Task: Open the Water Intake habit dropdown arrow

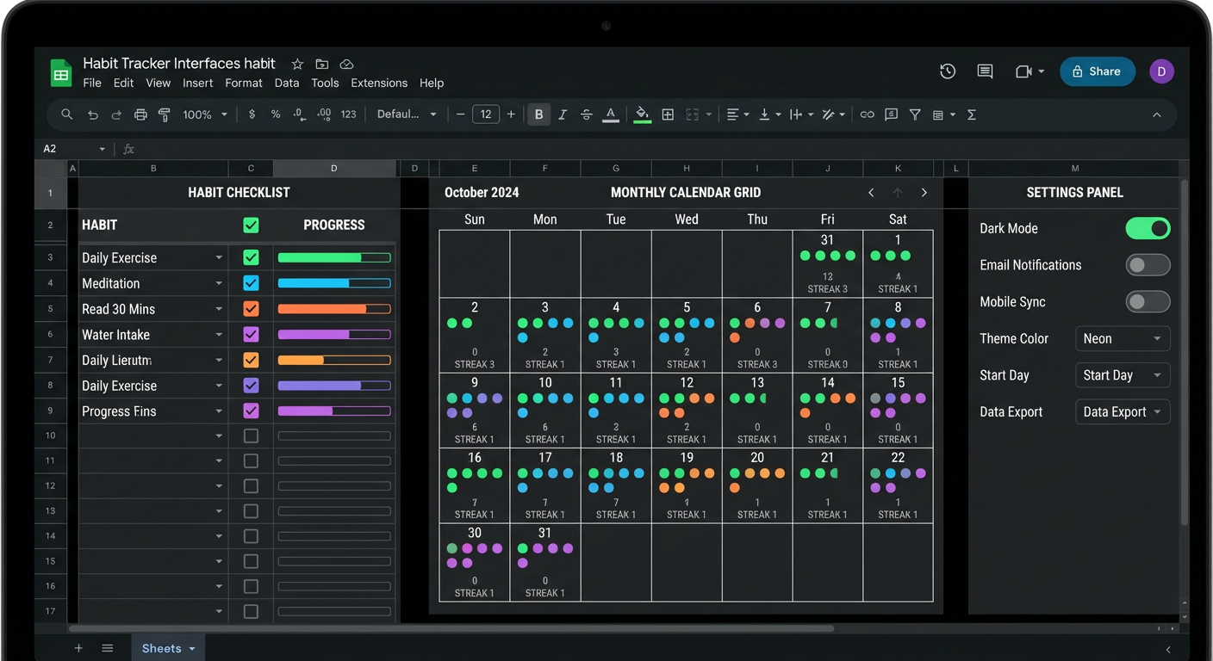Action: coord(219,335)
